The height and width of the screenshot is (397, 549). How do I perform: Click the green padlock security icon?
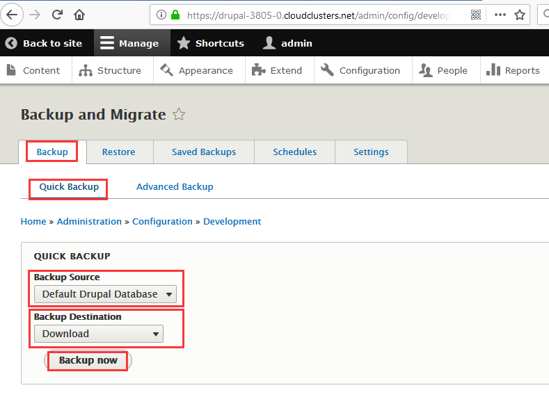coord(175,15)
